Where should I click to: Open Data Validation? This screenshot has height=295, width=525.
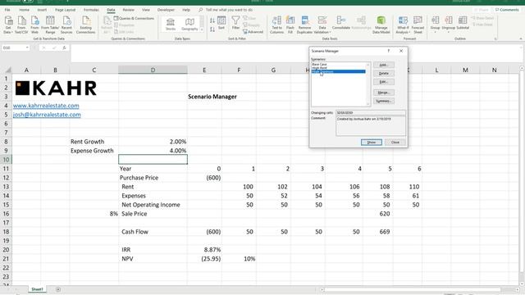point(322,25)
